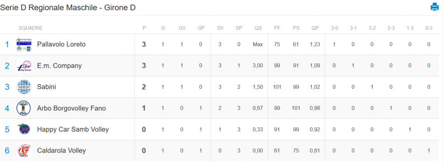Click the blue rank number 1
This screenshot has width=443, height=164.
pos(7,45)
